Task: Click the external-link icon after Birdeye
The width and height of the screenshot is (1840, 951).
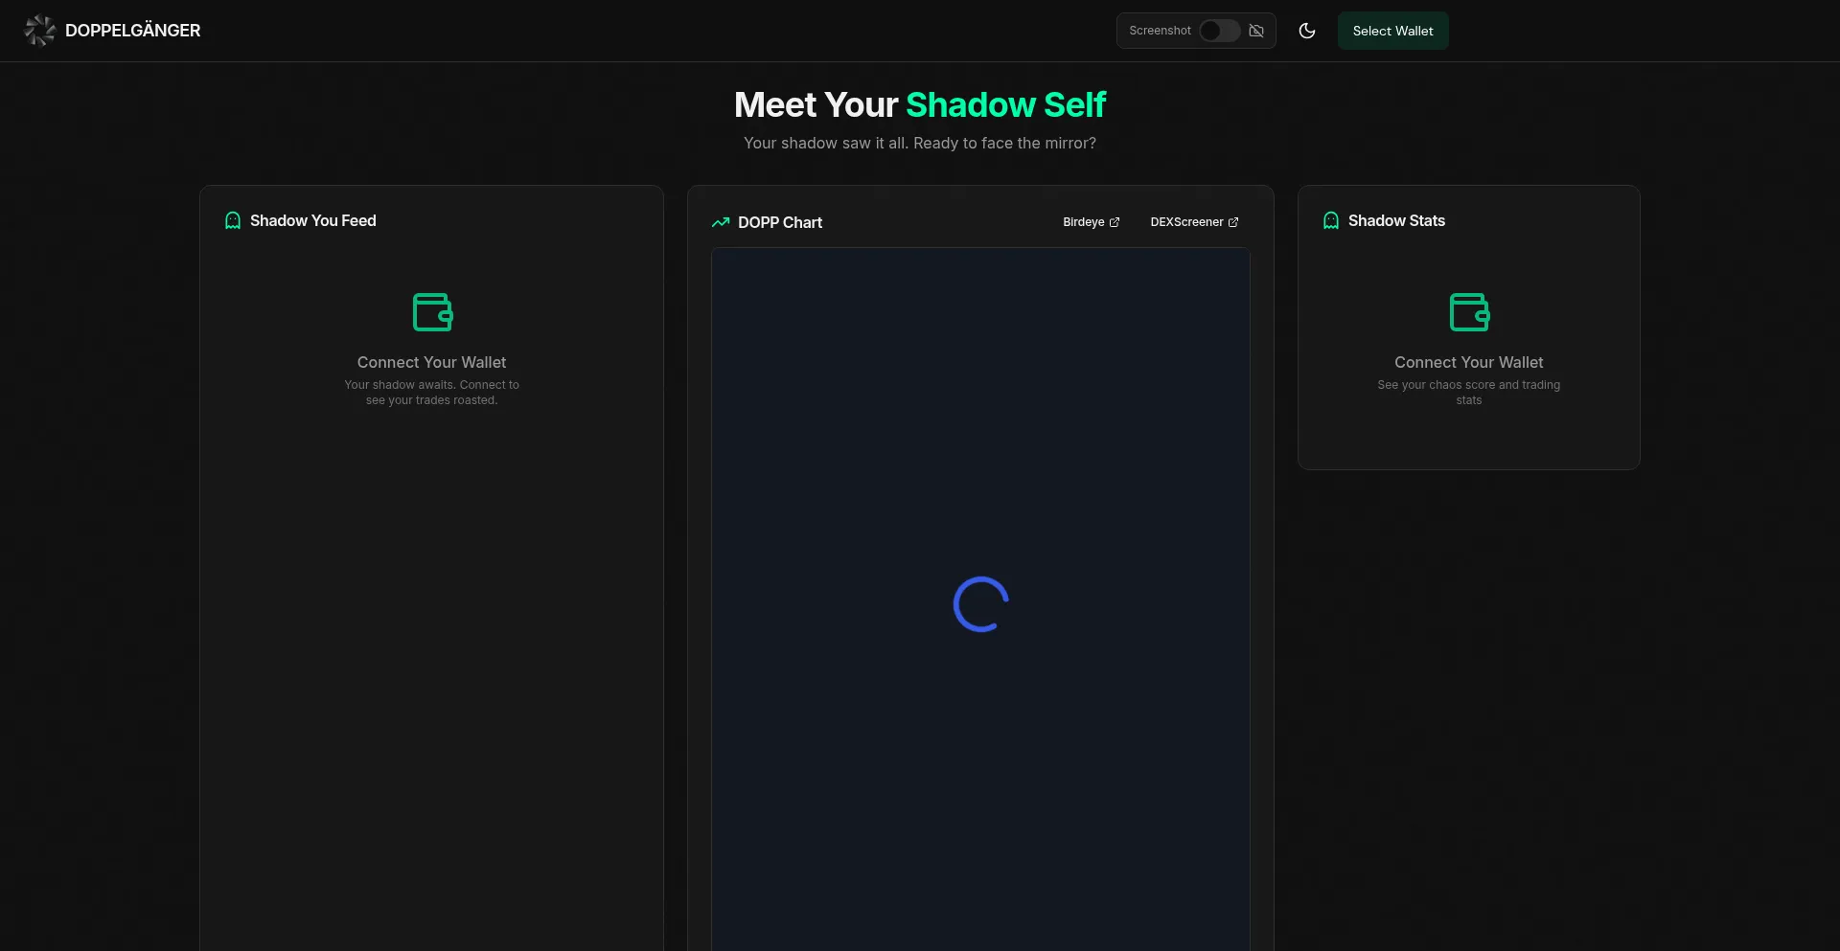Action: tap(1115, 222)
